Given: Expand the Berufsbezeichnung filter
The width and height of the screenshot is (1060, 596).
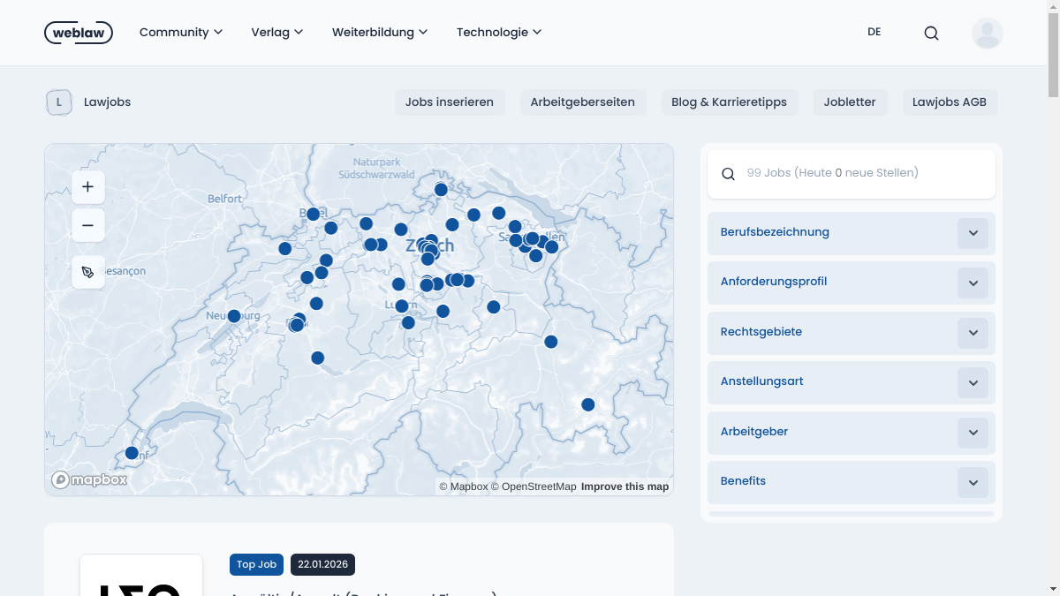Looking at the screenshot, I should 973,233.
